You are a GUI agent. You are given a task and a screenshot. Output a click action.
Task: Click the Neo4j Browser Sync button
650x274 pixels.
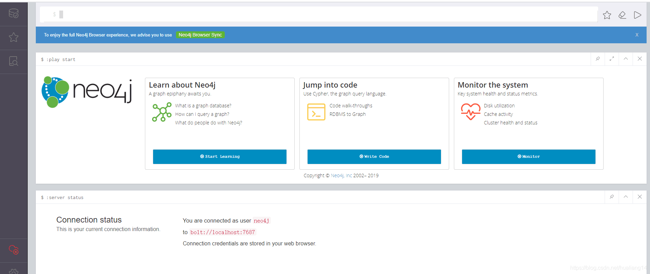click(x=200, y=35)
